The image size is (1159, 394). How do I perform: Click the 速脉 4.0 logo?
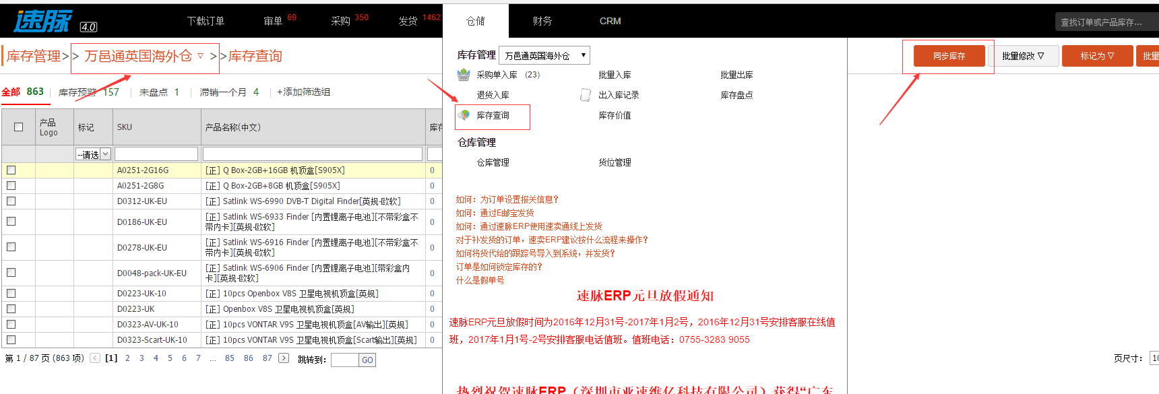55,22
